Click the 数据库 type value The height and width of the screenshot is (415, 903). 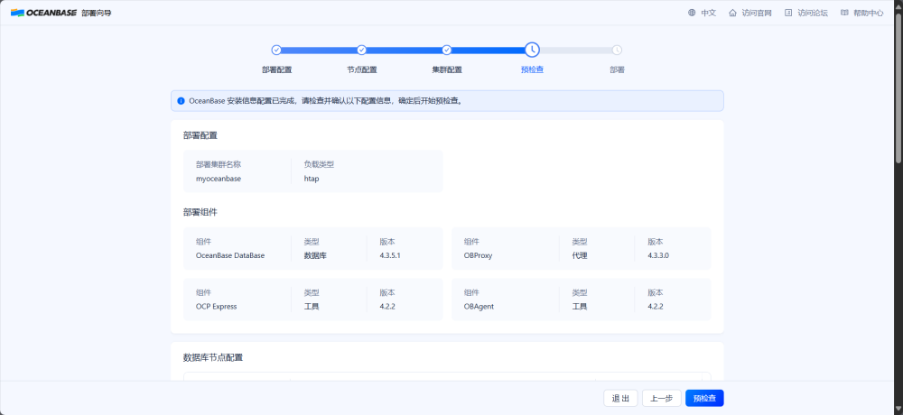click(315, 255)
